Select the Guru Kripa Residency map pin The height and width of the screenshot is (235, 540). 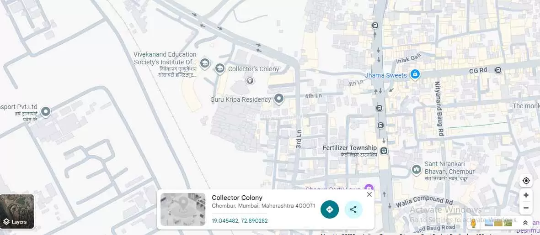(278, 99)
